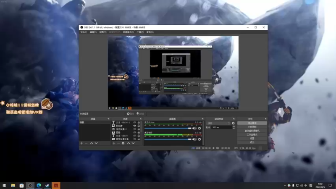Click the 启动虚拟摄像机 virtual camera button
This screenshot has height=189, width=336.
click(x=252, y=131)
